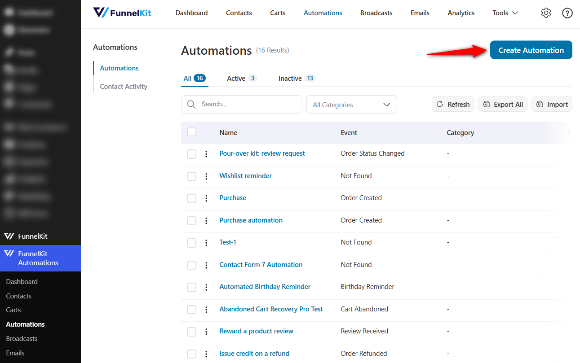
Task: Open the three-dot menu for the Purchase row
Action: (206, 198)
